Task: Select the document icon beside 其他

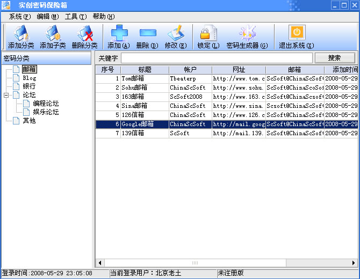Action: 16,121
